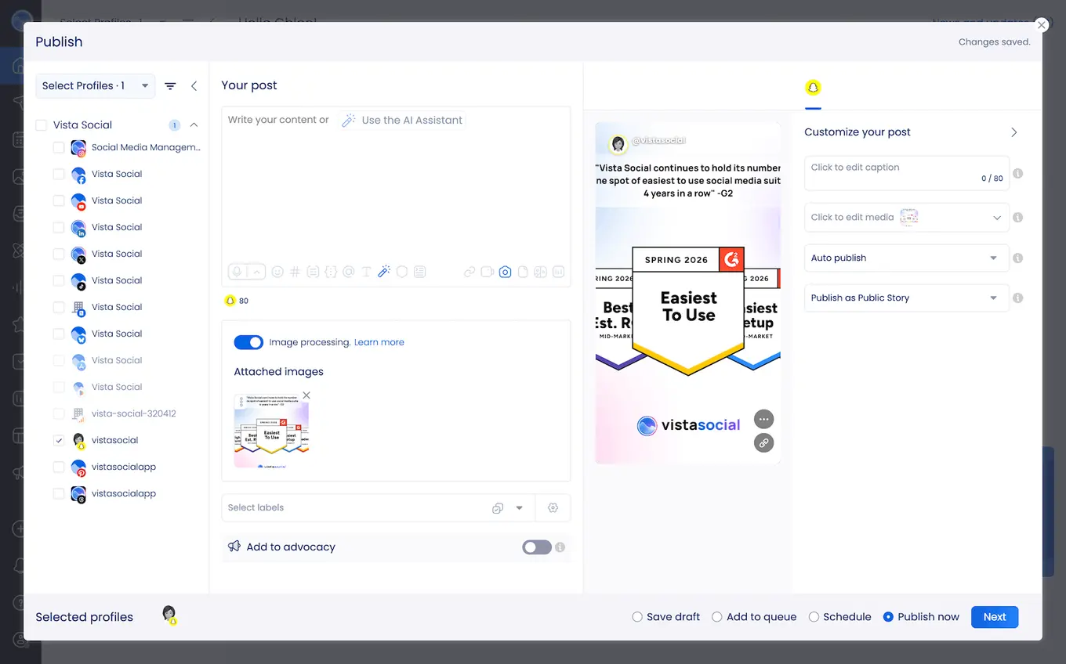The width and height of the screenshot is (1066, 664).
Task: Click the Next button
Action: 994,617
